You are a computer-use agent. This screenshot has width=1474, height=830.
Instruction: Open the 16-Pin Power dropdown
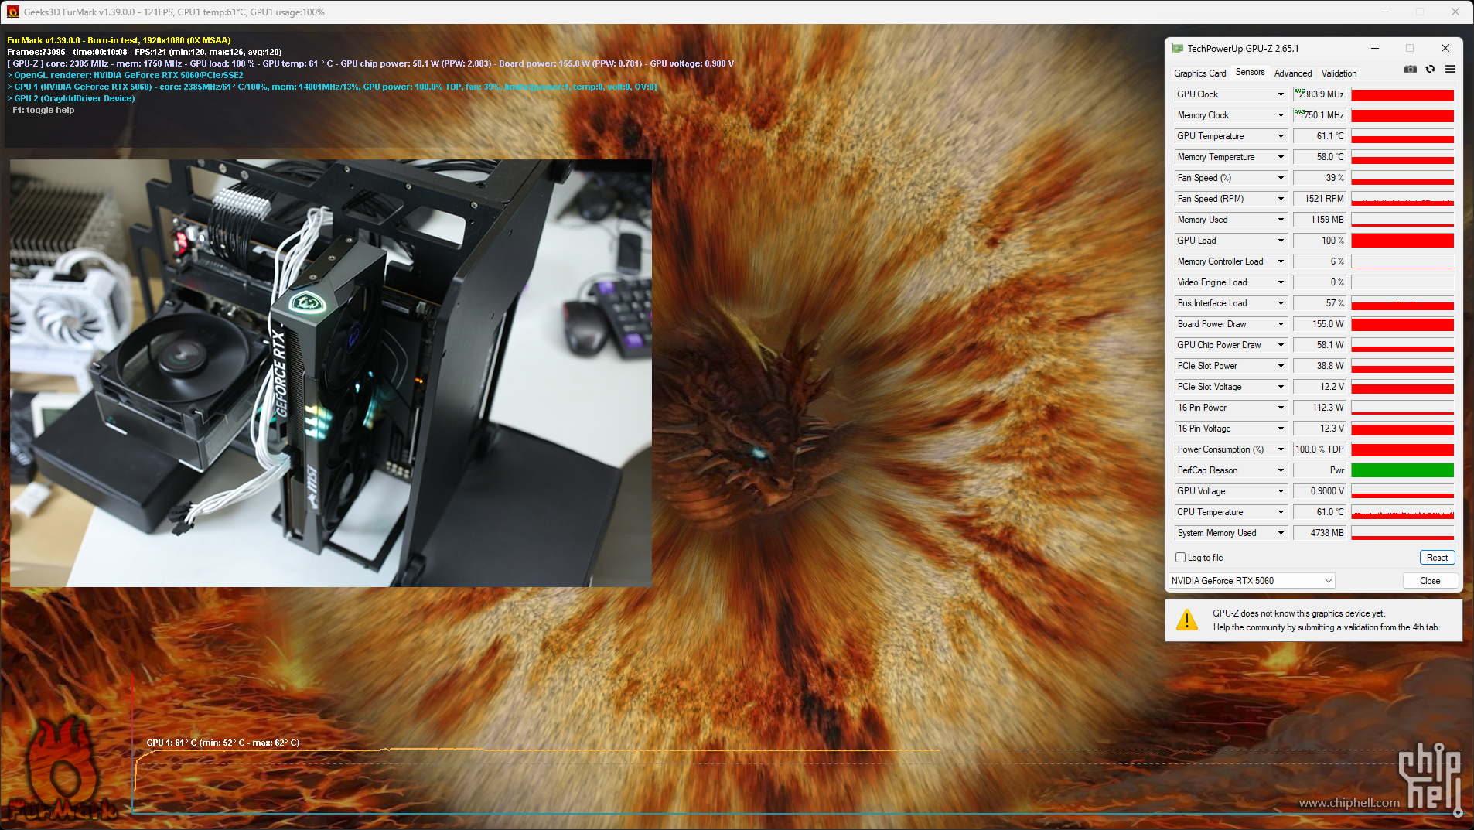pyautogui.click(x=1281, y=408)
